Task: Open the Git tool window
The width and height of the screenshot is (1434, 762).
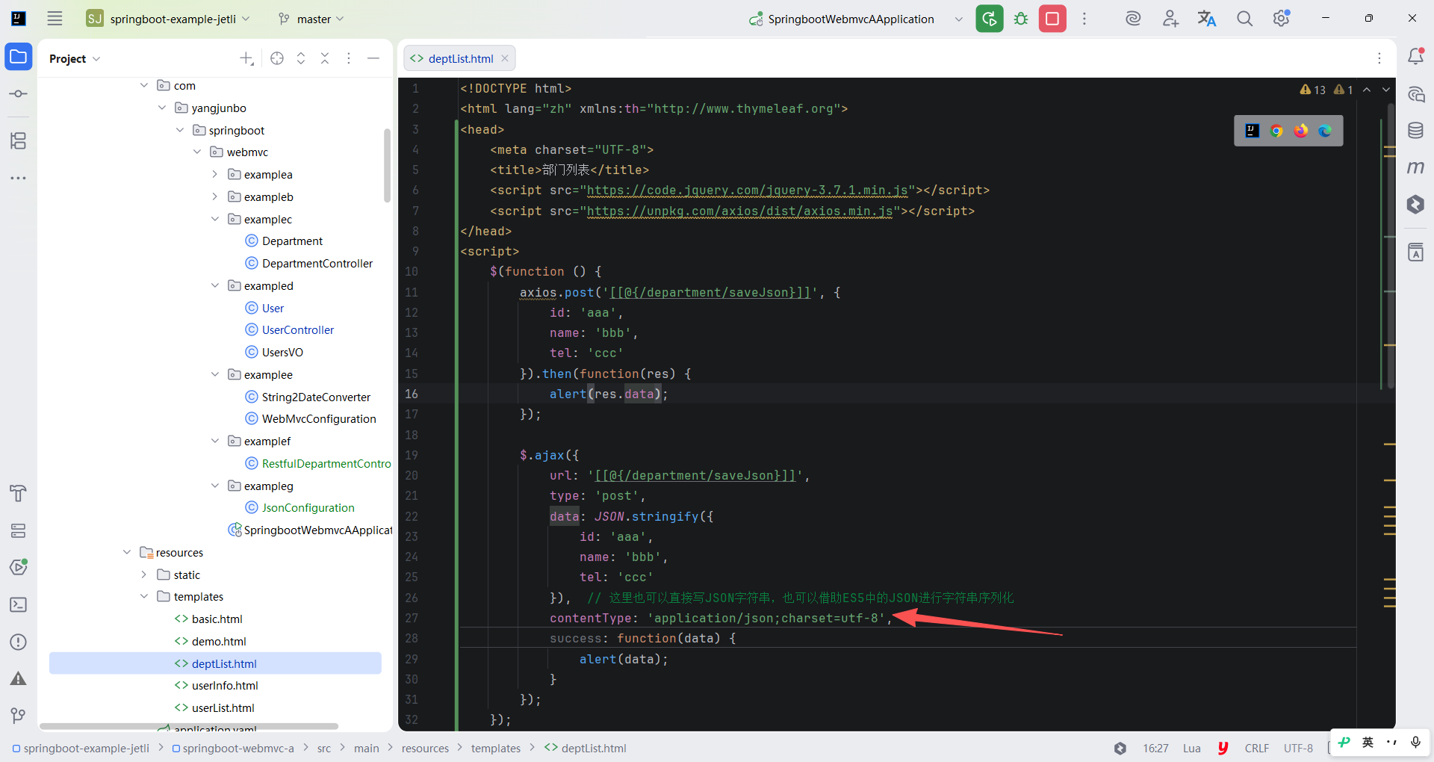Action: [19, 716]
